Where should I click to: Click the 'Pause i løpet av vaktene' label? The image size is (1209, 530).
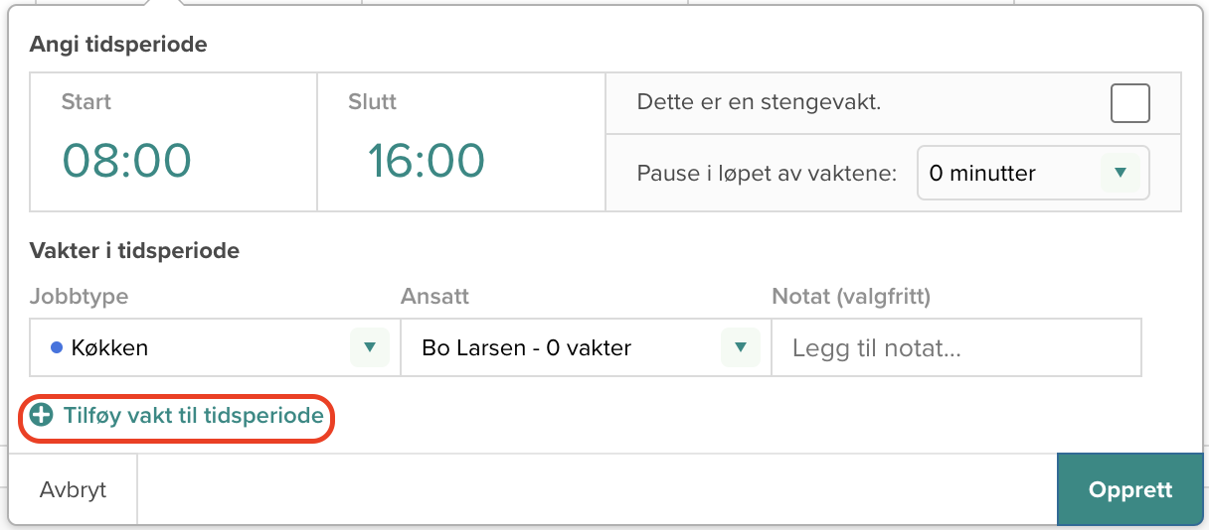768,173
